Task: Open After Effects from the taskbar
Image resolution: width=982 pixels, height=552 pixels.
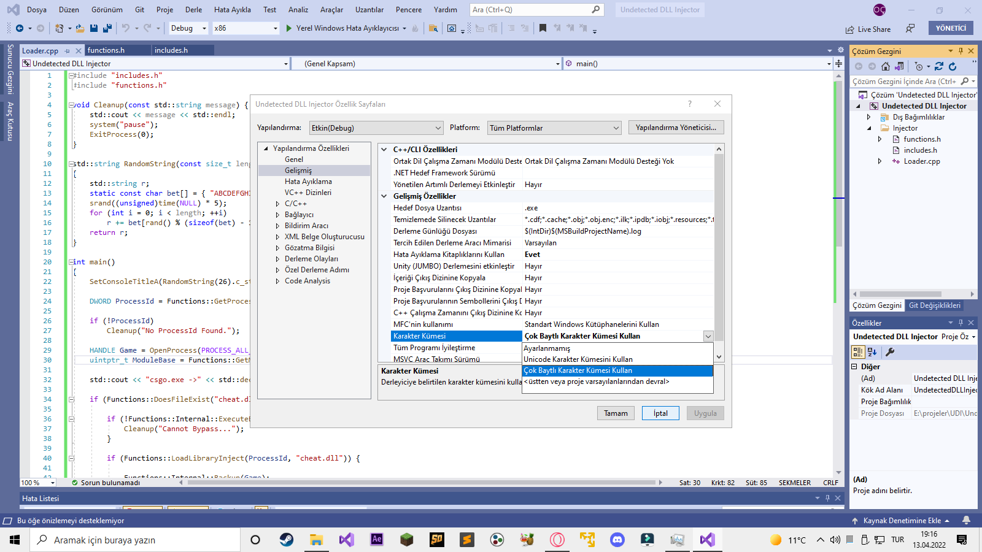Action: (377, 540)
